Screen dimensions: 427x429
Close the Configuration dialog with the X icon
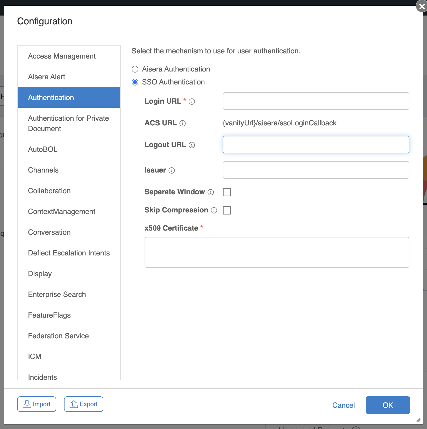pyautogui.click(x=421, y=6)
